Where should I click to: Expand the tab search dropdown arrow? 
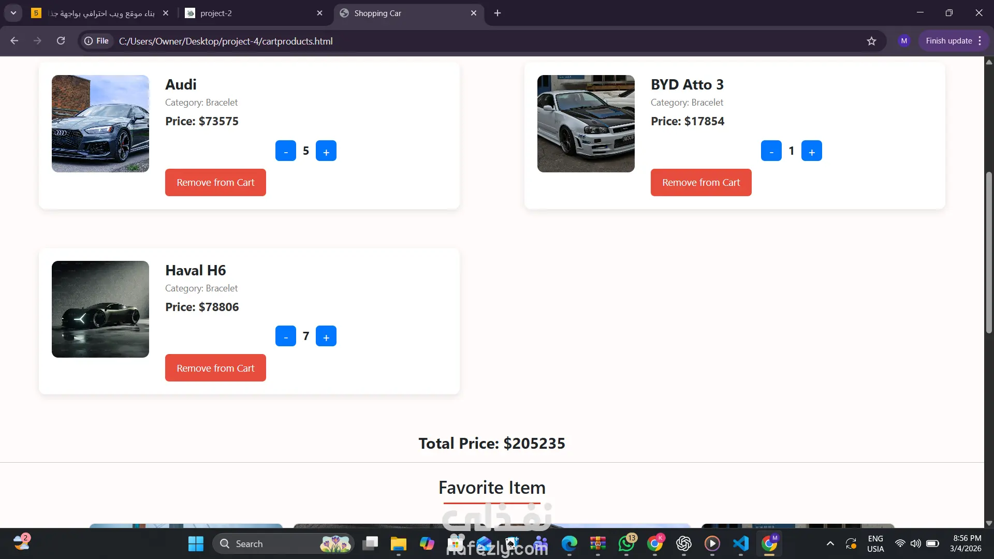coord(13,13)
